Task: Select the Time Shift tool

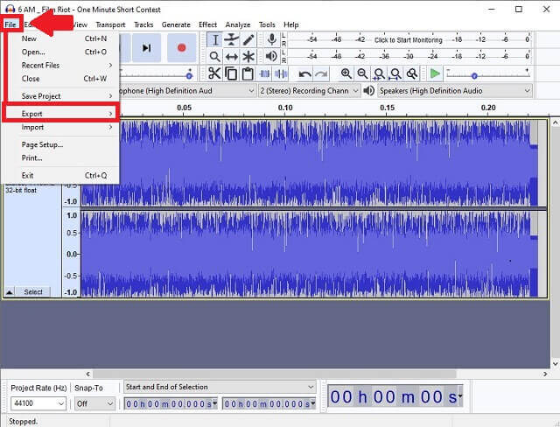Action: (x=231, y=56)
